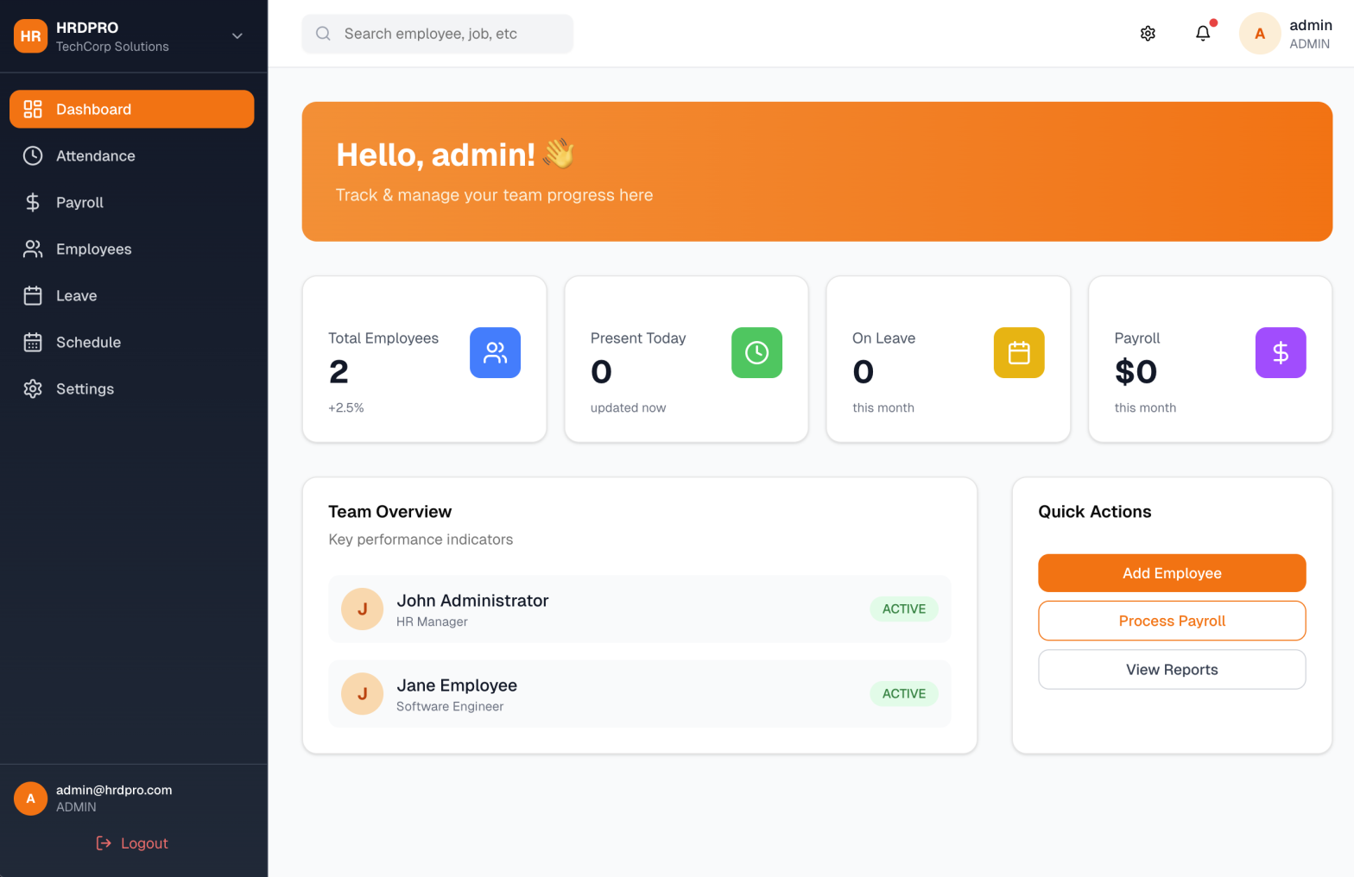This screenshot has height=877, width=1354.
Task: Select Employees in the sidebar menu
Action: coord(93,249)
